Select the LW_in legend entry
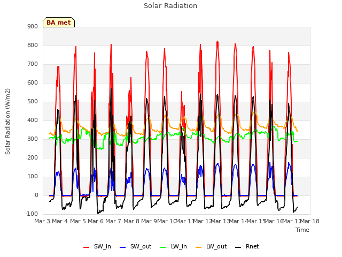This screenshot has width=342, height=257. [x=174, y=246]
